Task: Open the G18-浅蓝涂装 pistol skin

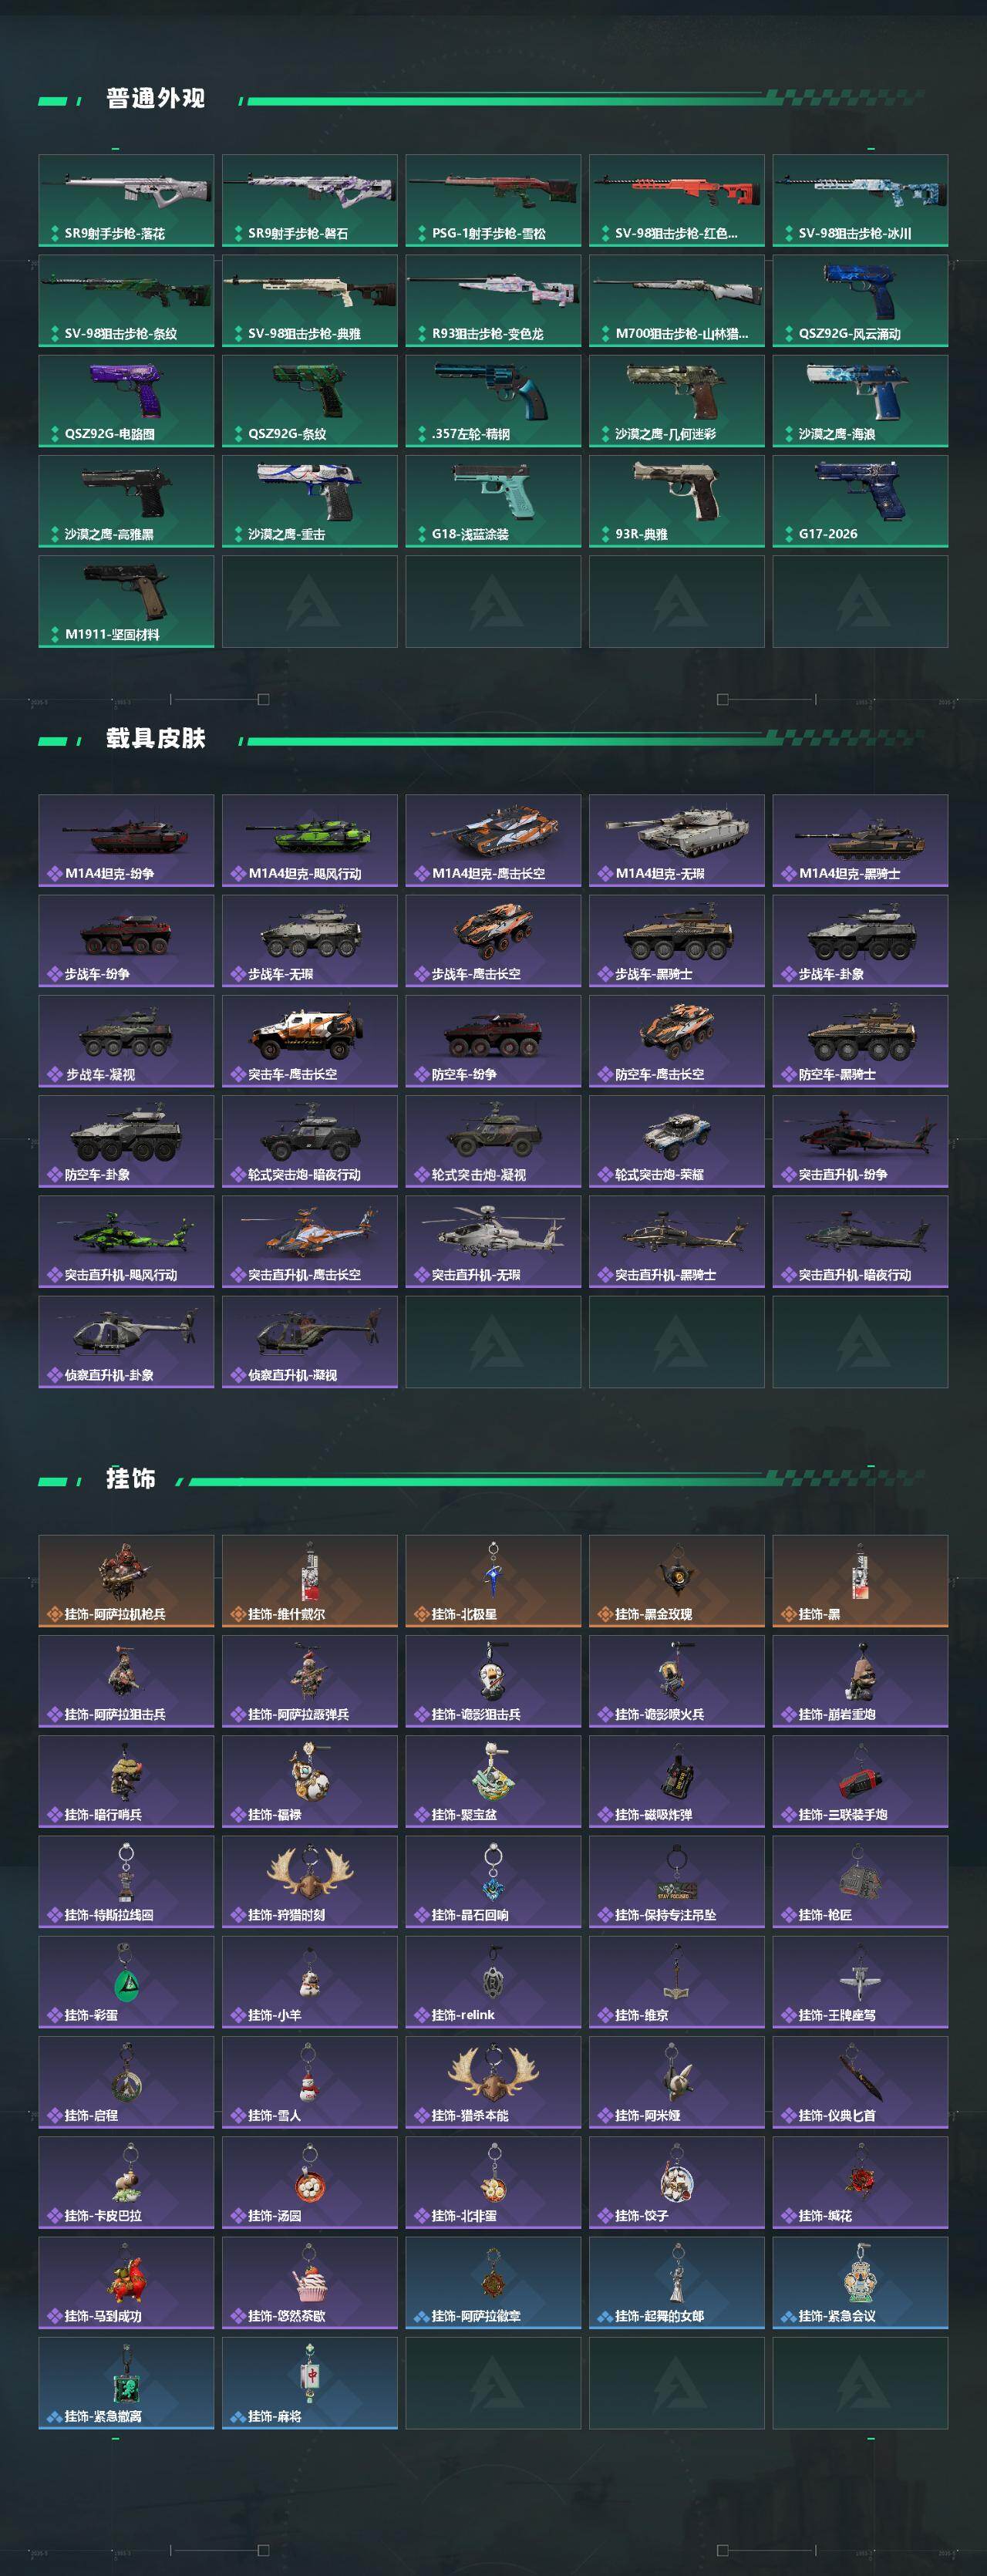Action: [x=493, y=501]
